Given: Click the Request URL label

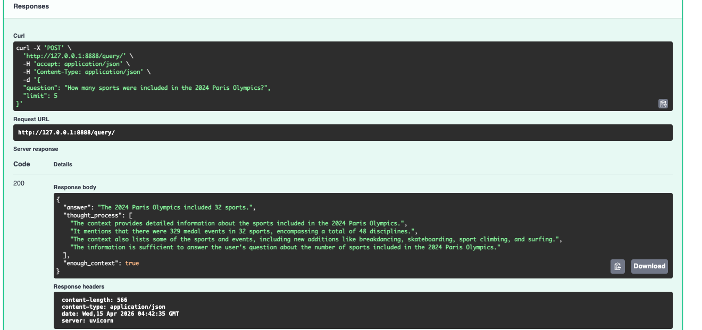Looking at the screenshot, I should click(x=31, y=119).
